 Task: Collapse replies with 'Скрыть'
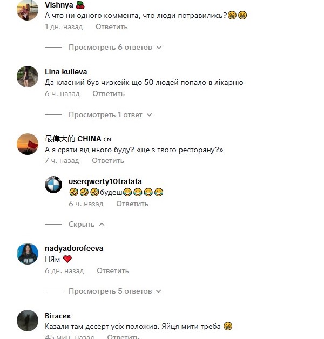(86, 224)
